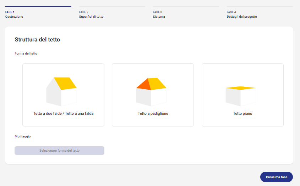Image resolution: width=300 pixels, height=186 pixels.
Task: Open FASE 4 Dettagli del progetto
Action: pos(242,14)
